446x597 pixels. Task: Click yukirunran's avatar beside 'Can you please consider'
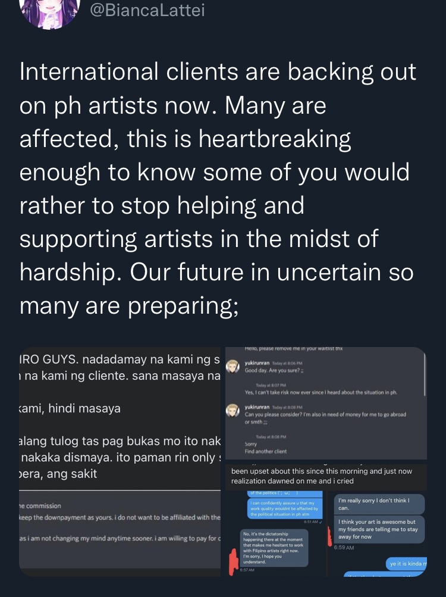[233, 411]
